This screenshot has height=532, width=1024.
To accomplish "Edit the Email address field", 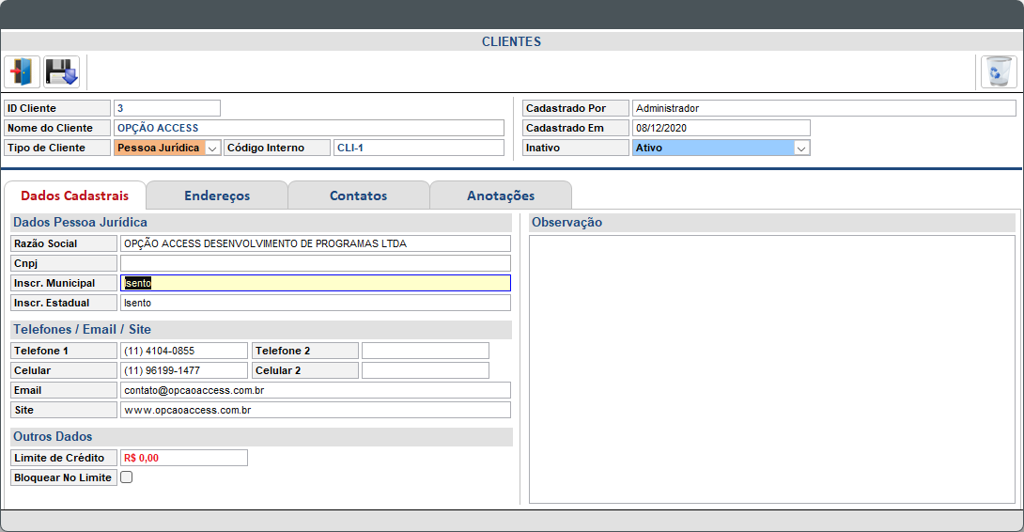I will [x=316, y=390].
